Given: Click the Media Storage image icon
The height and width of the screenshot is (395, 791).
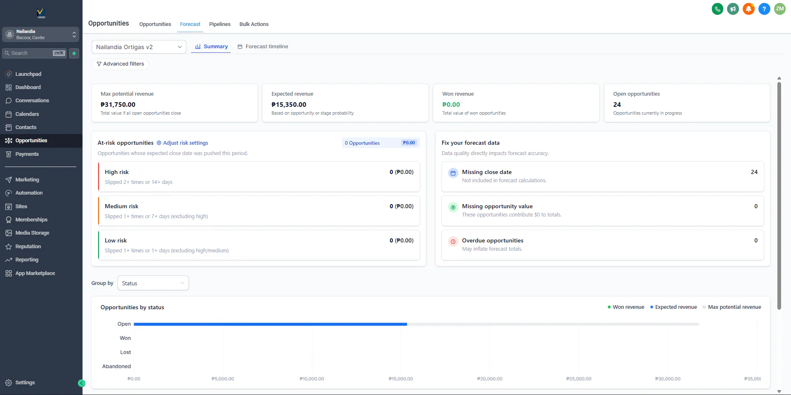Looking at the screenshot, I should pyautogui.click(x=9, y=233).
